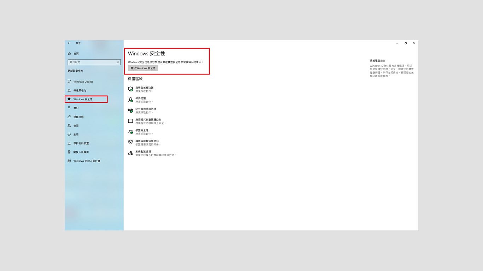
Task: Open 帳戶防護 person icon
Action: 130,100
